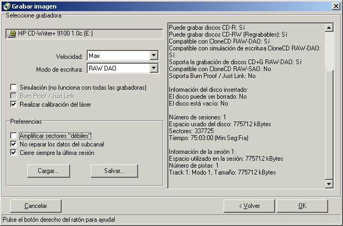This screenshot has height=226, width=343.
Task: Confirm with the OK button
Action: 302,206
